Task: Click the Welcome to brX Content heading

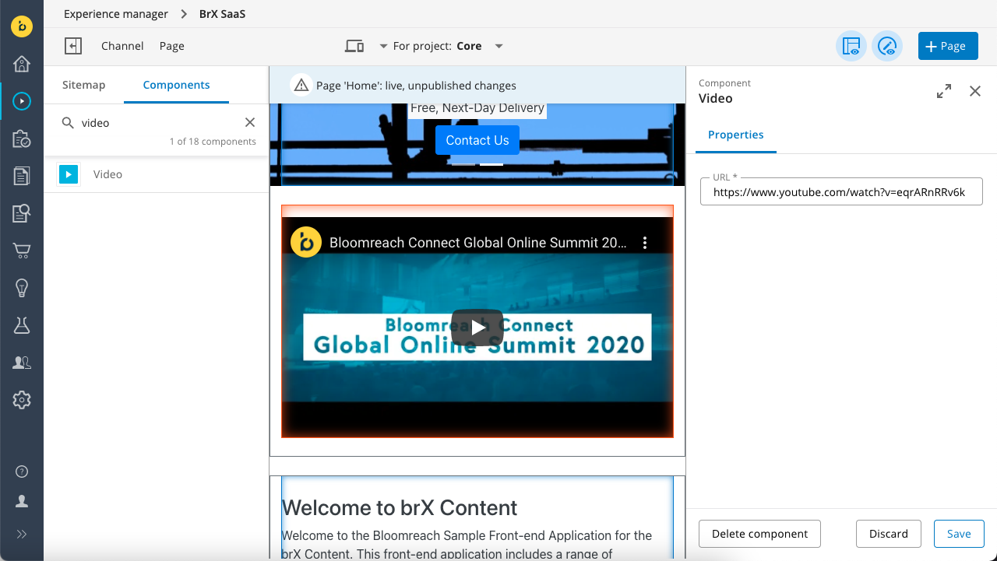Action: (400, 507)
